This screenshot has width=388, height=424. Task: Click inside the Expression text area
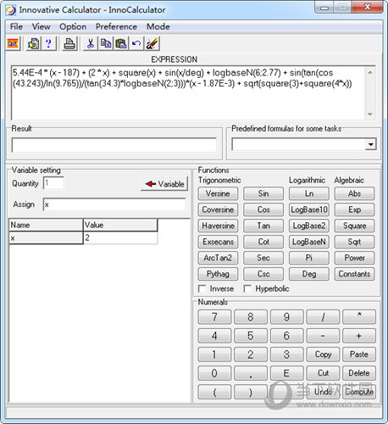point(188,92)
